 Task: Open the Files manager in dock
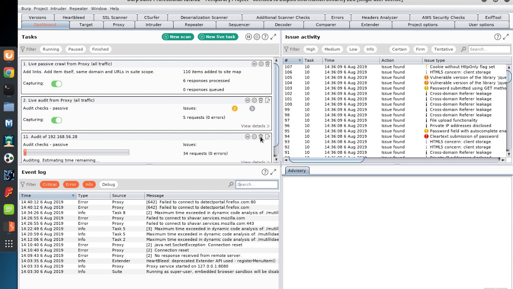(x=9, y=107)
